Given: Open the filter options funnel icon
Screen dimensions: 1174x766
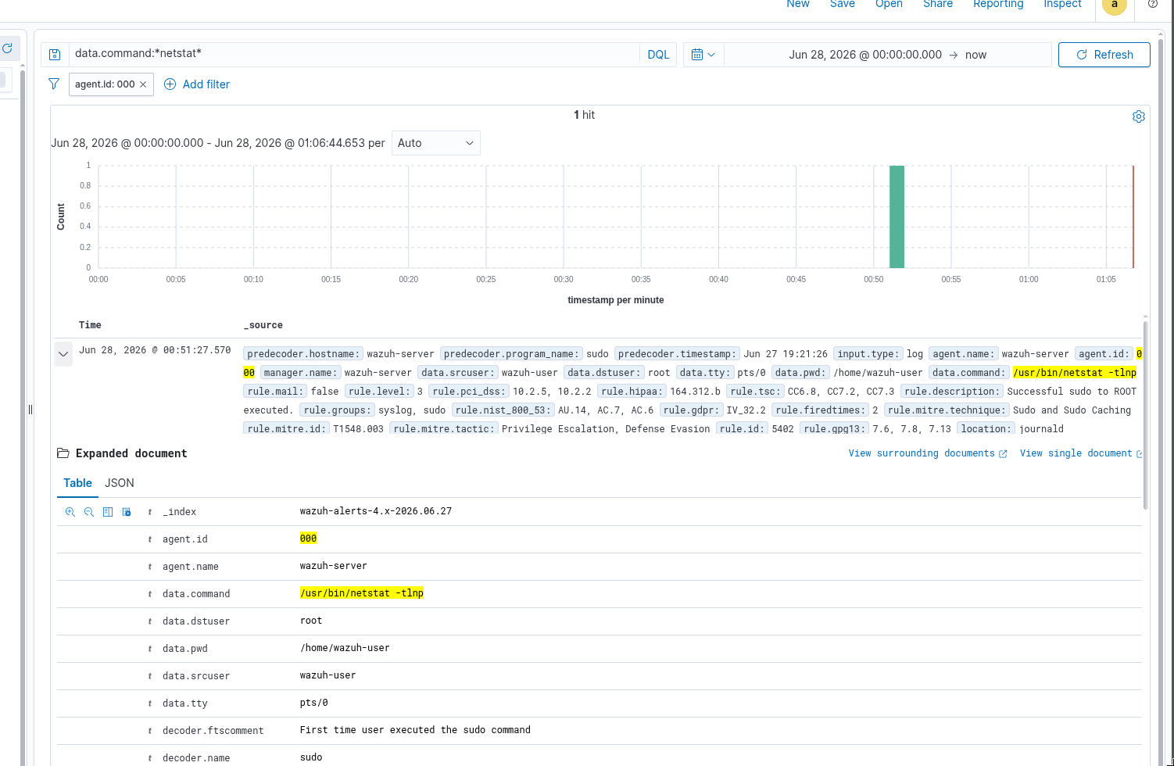Looking at the screenshot, I should click(x=54, y=84).
